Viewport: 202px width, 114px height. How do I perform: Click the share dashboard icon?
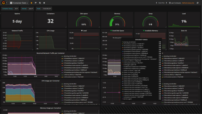pos(36,3)
